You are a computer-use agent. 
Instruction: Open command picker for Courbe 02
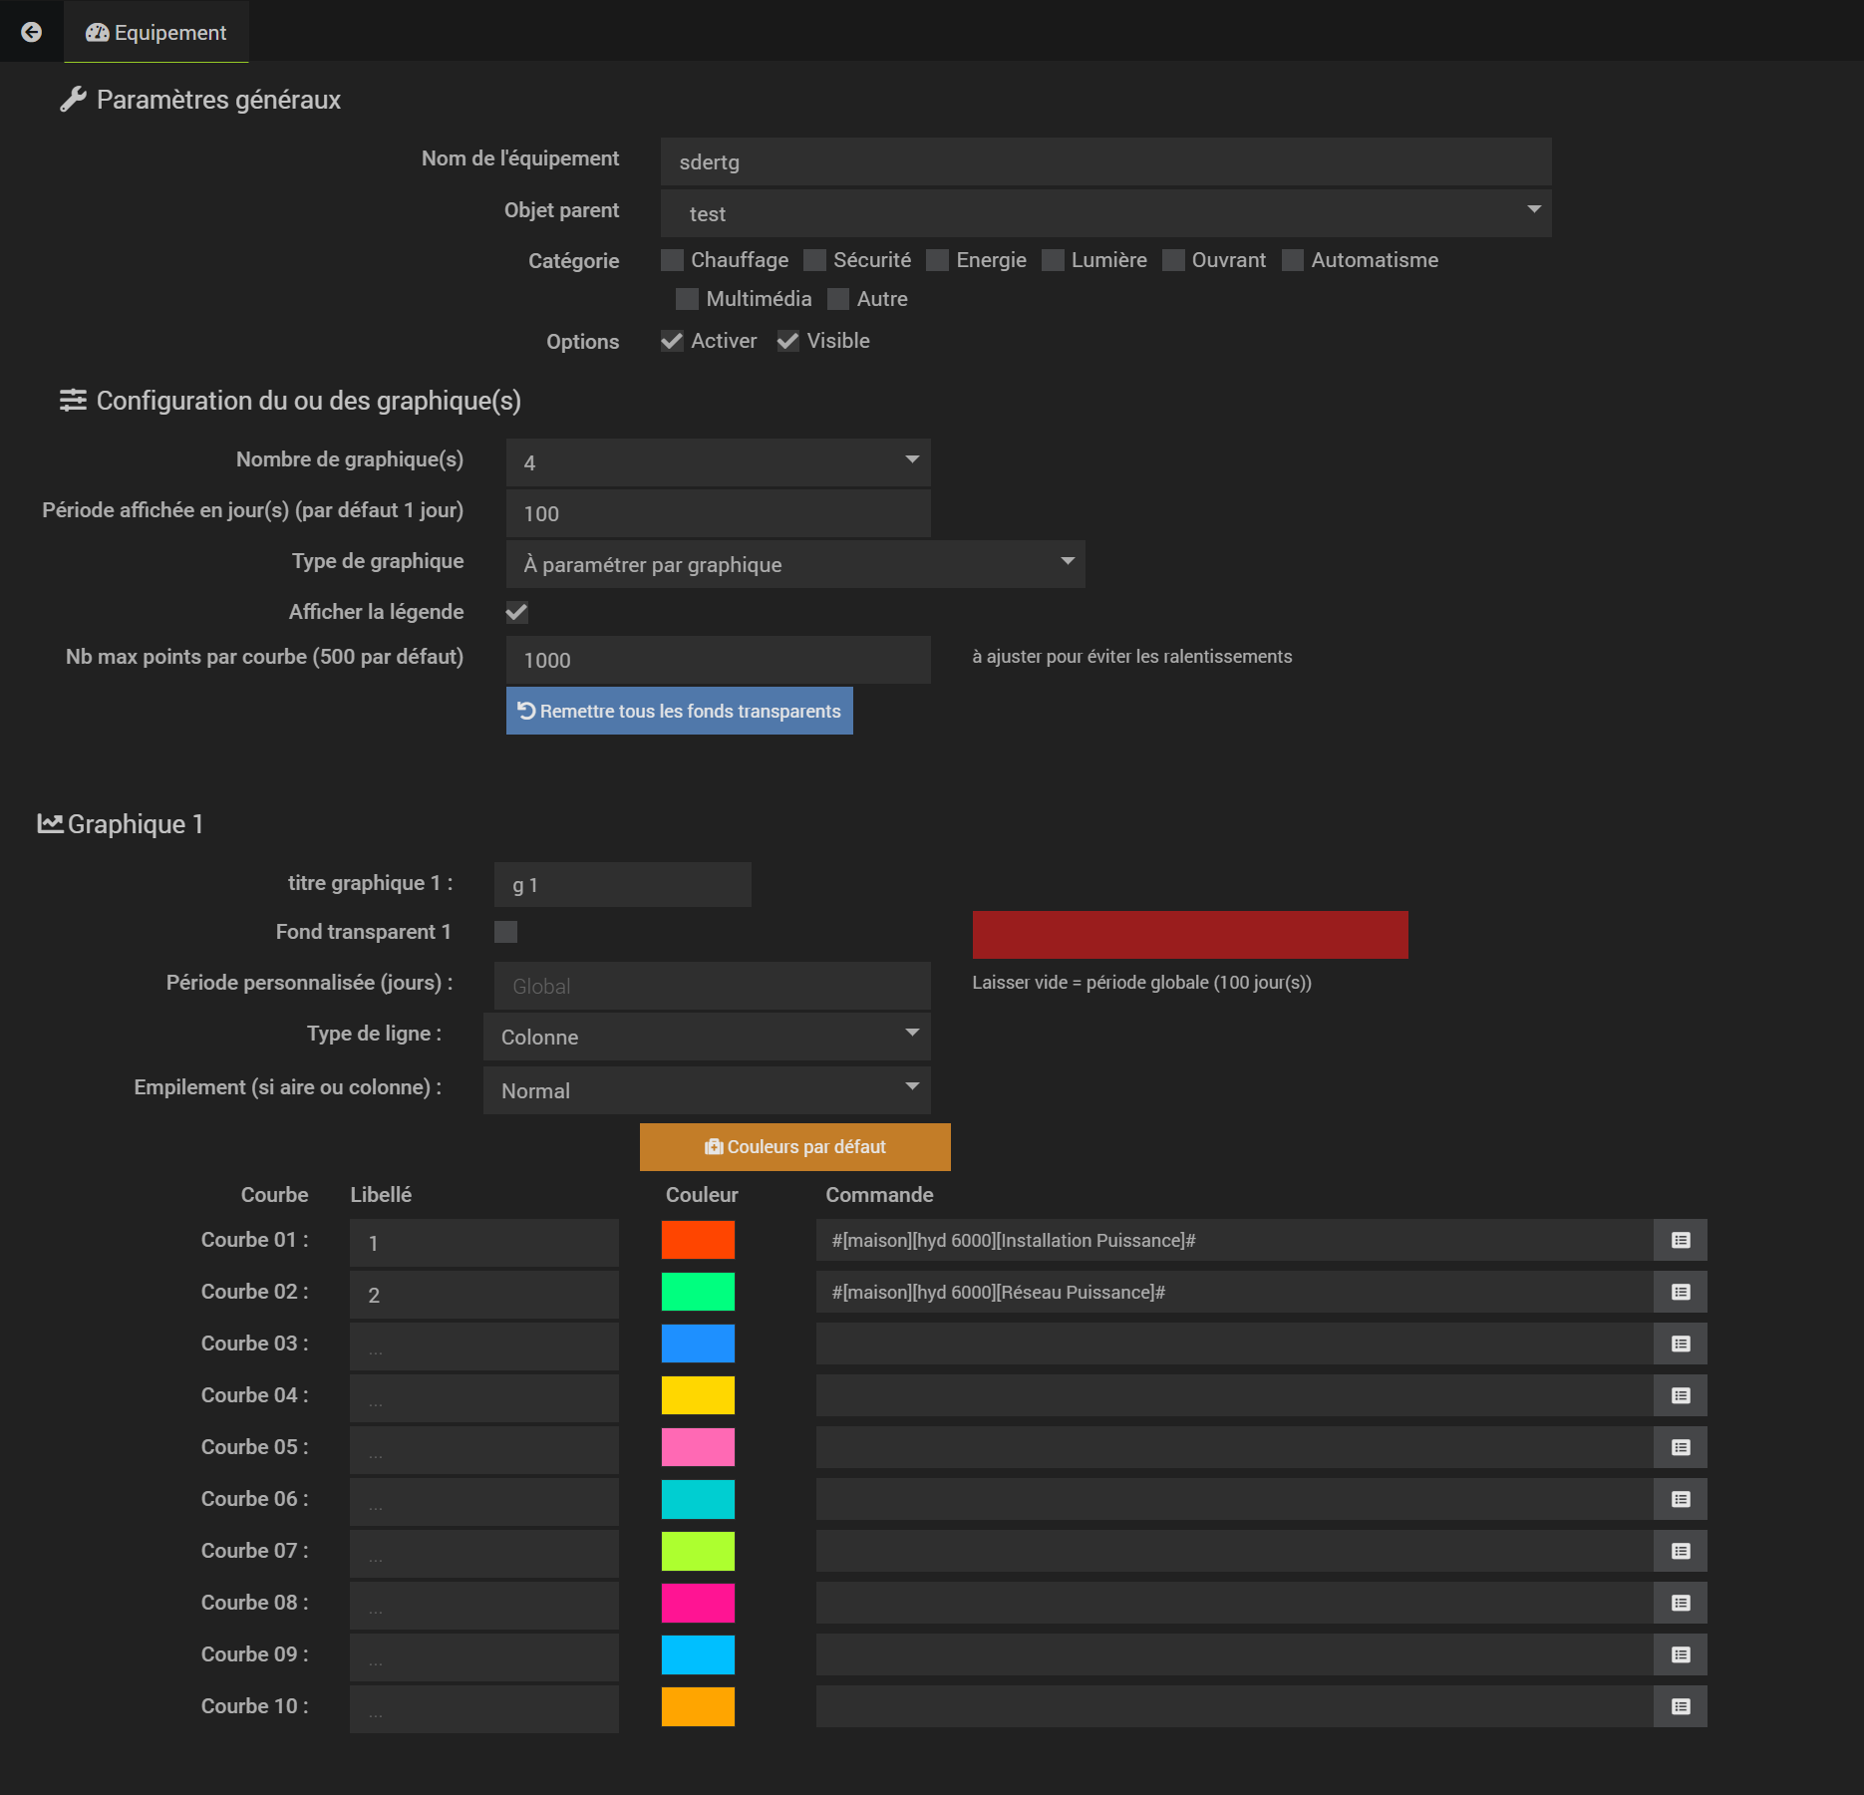[x=1681, y=1292]
